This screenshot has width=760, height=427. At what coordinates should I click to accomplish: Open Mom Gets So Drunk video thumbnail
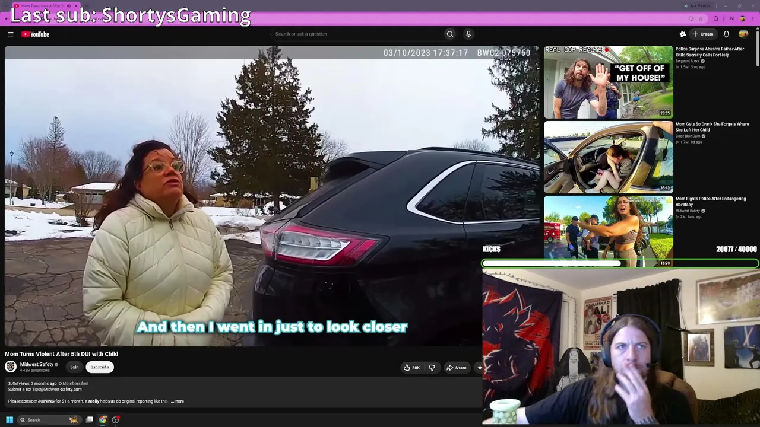pos(609,157)
